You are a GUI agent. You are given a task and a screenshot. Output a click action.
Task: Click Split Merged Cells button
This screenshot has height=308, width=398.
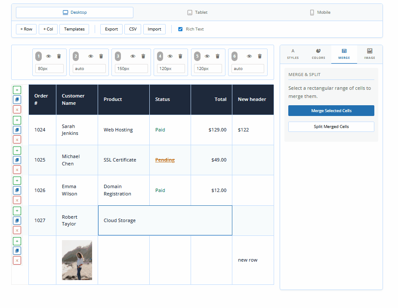(x=331, y=127)
